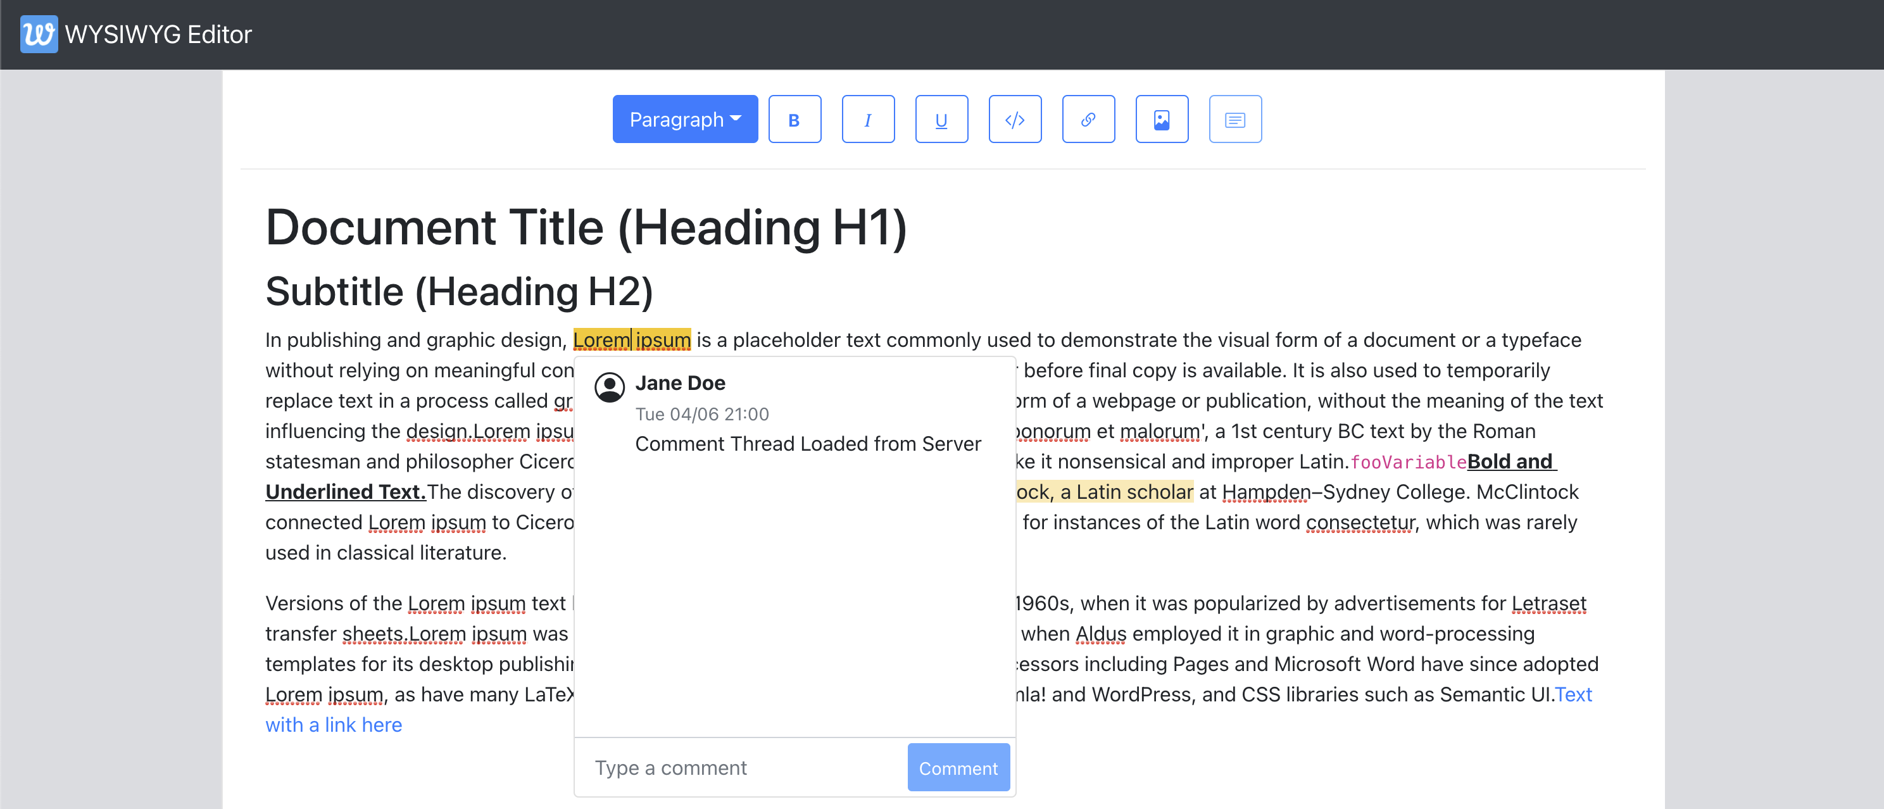1884x809 pixels.
Task: Click the 'Underlined Text.' bold text
Action: [345, 492]
